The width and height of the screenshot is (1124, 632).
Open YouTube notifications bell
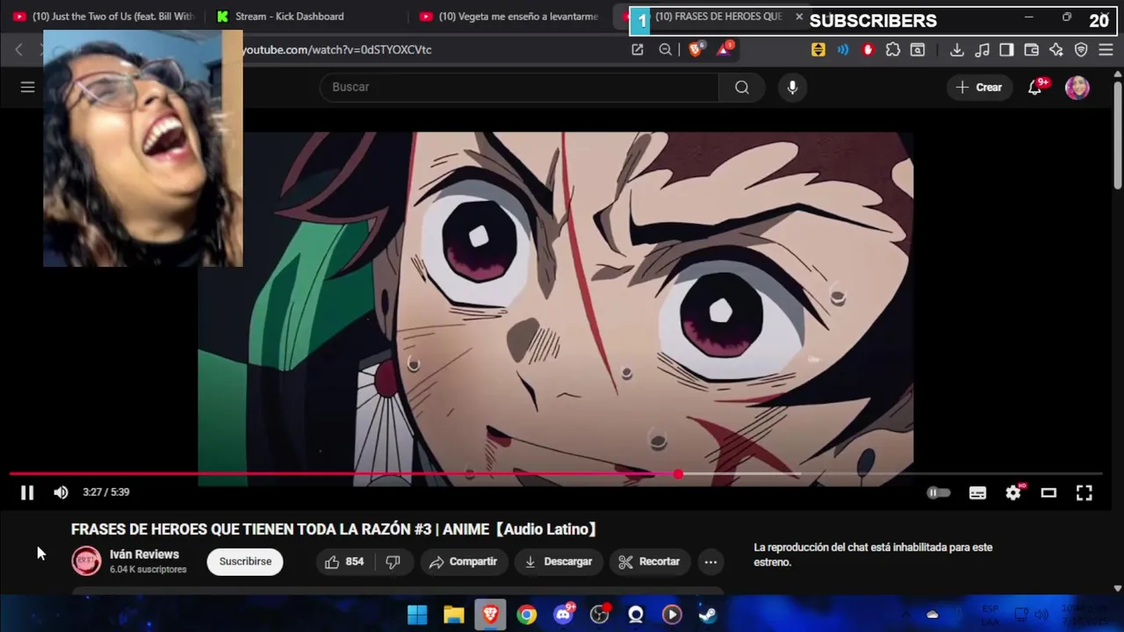[x=1035, y=87]
